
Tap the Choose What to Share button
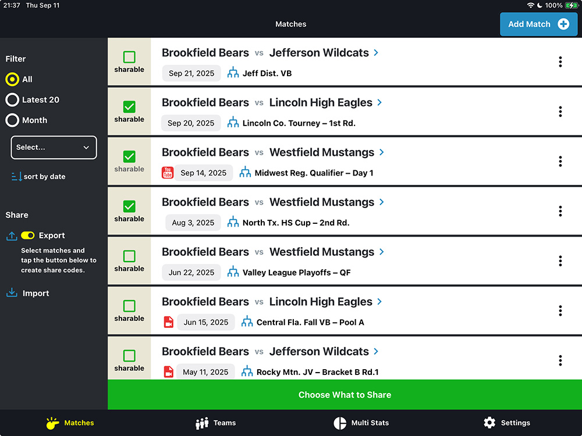pyautogui.click(x=345, y=395)
